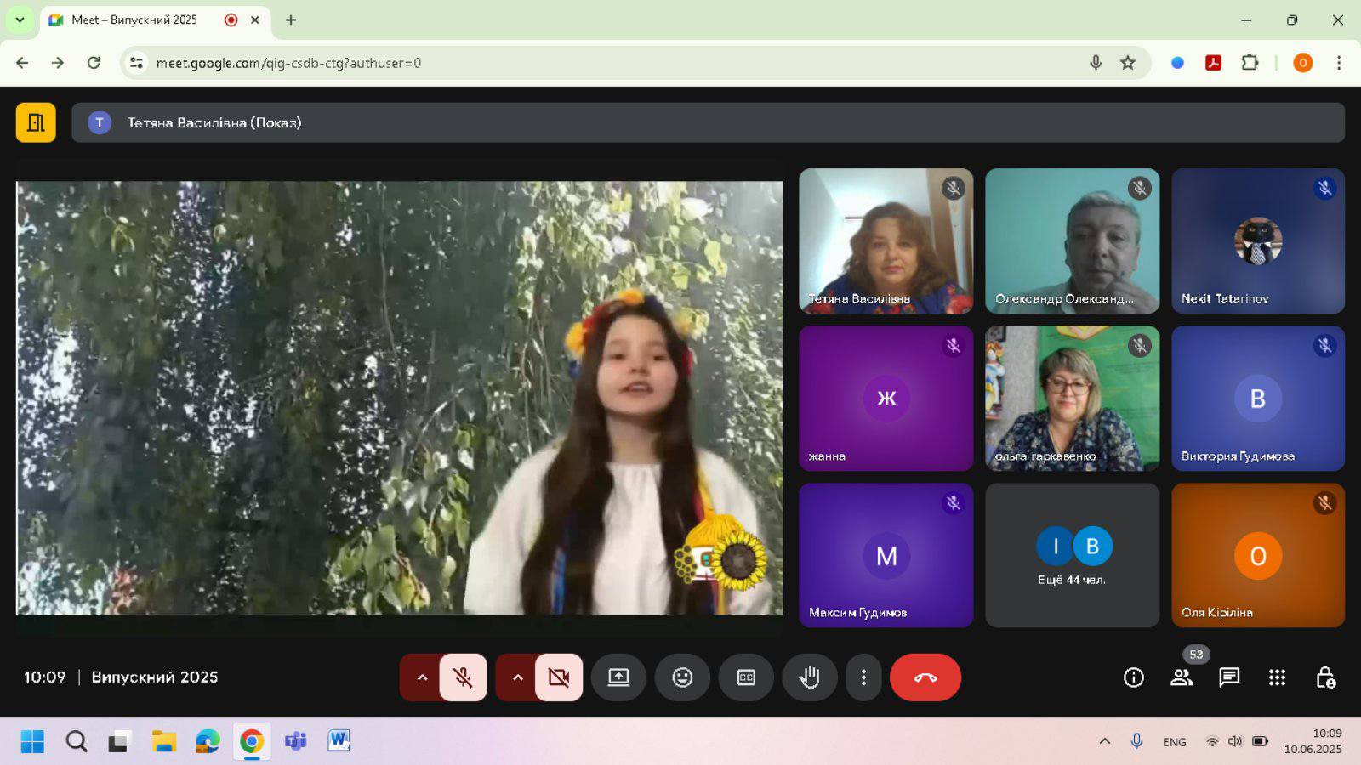Click the address bar URL field
1361x765 pixels.
pos(595,63)
